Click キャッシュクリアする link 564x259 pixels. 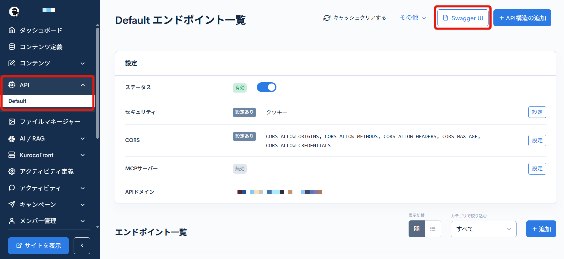click(x=355, y=18)
